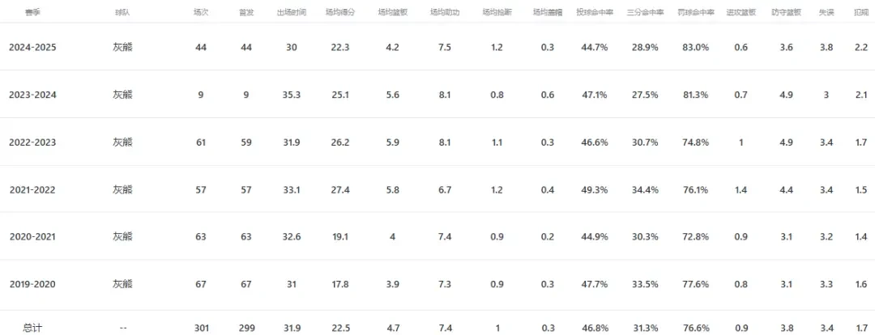Select the 2022-2023 season row label
Image resolution: width=875 pixels, height=335 pixels.
pyautogui.click(x=32, y=142)
